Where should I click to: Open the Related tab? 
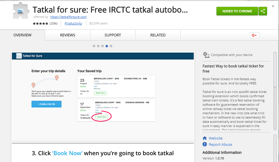tap(158, 35)
